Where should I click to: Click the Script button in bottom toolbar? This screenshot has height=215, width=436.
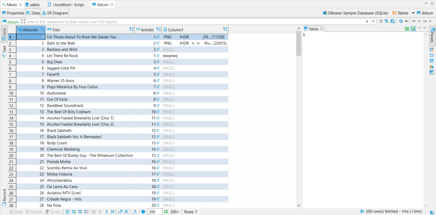click(53, 212)
